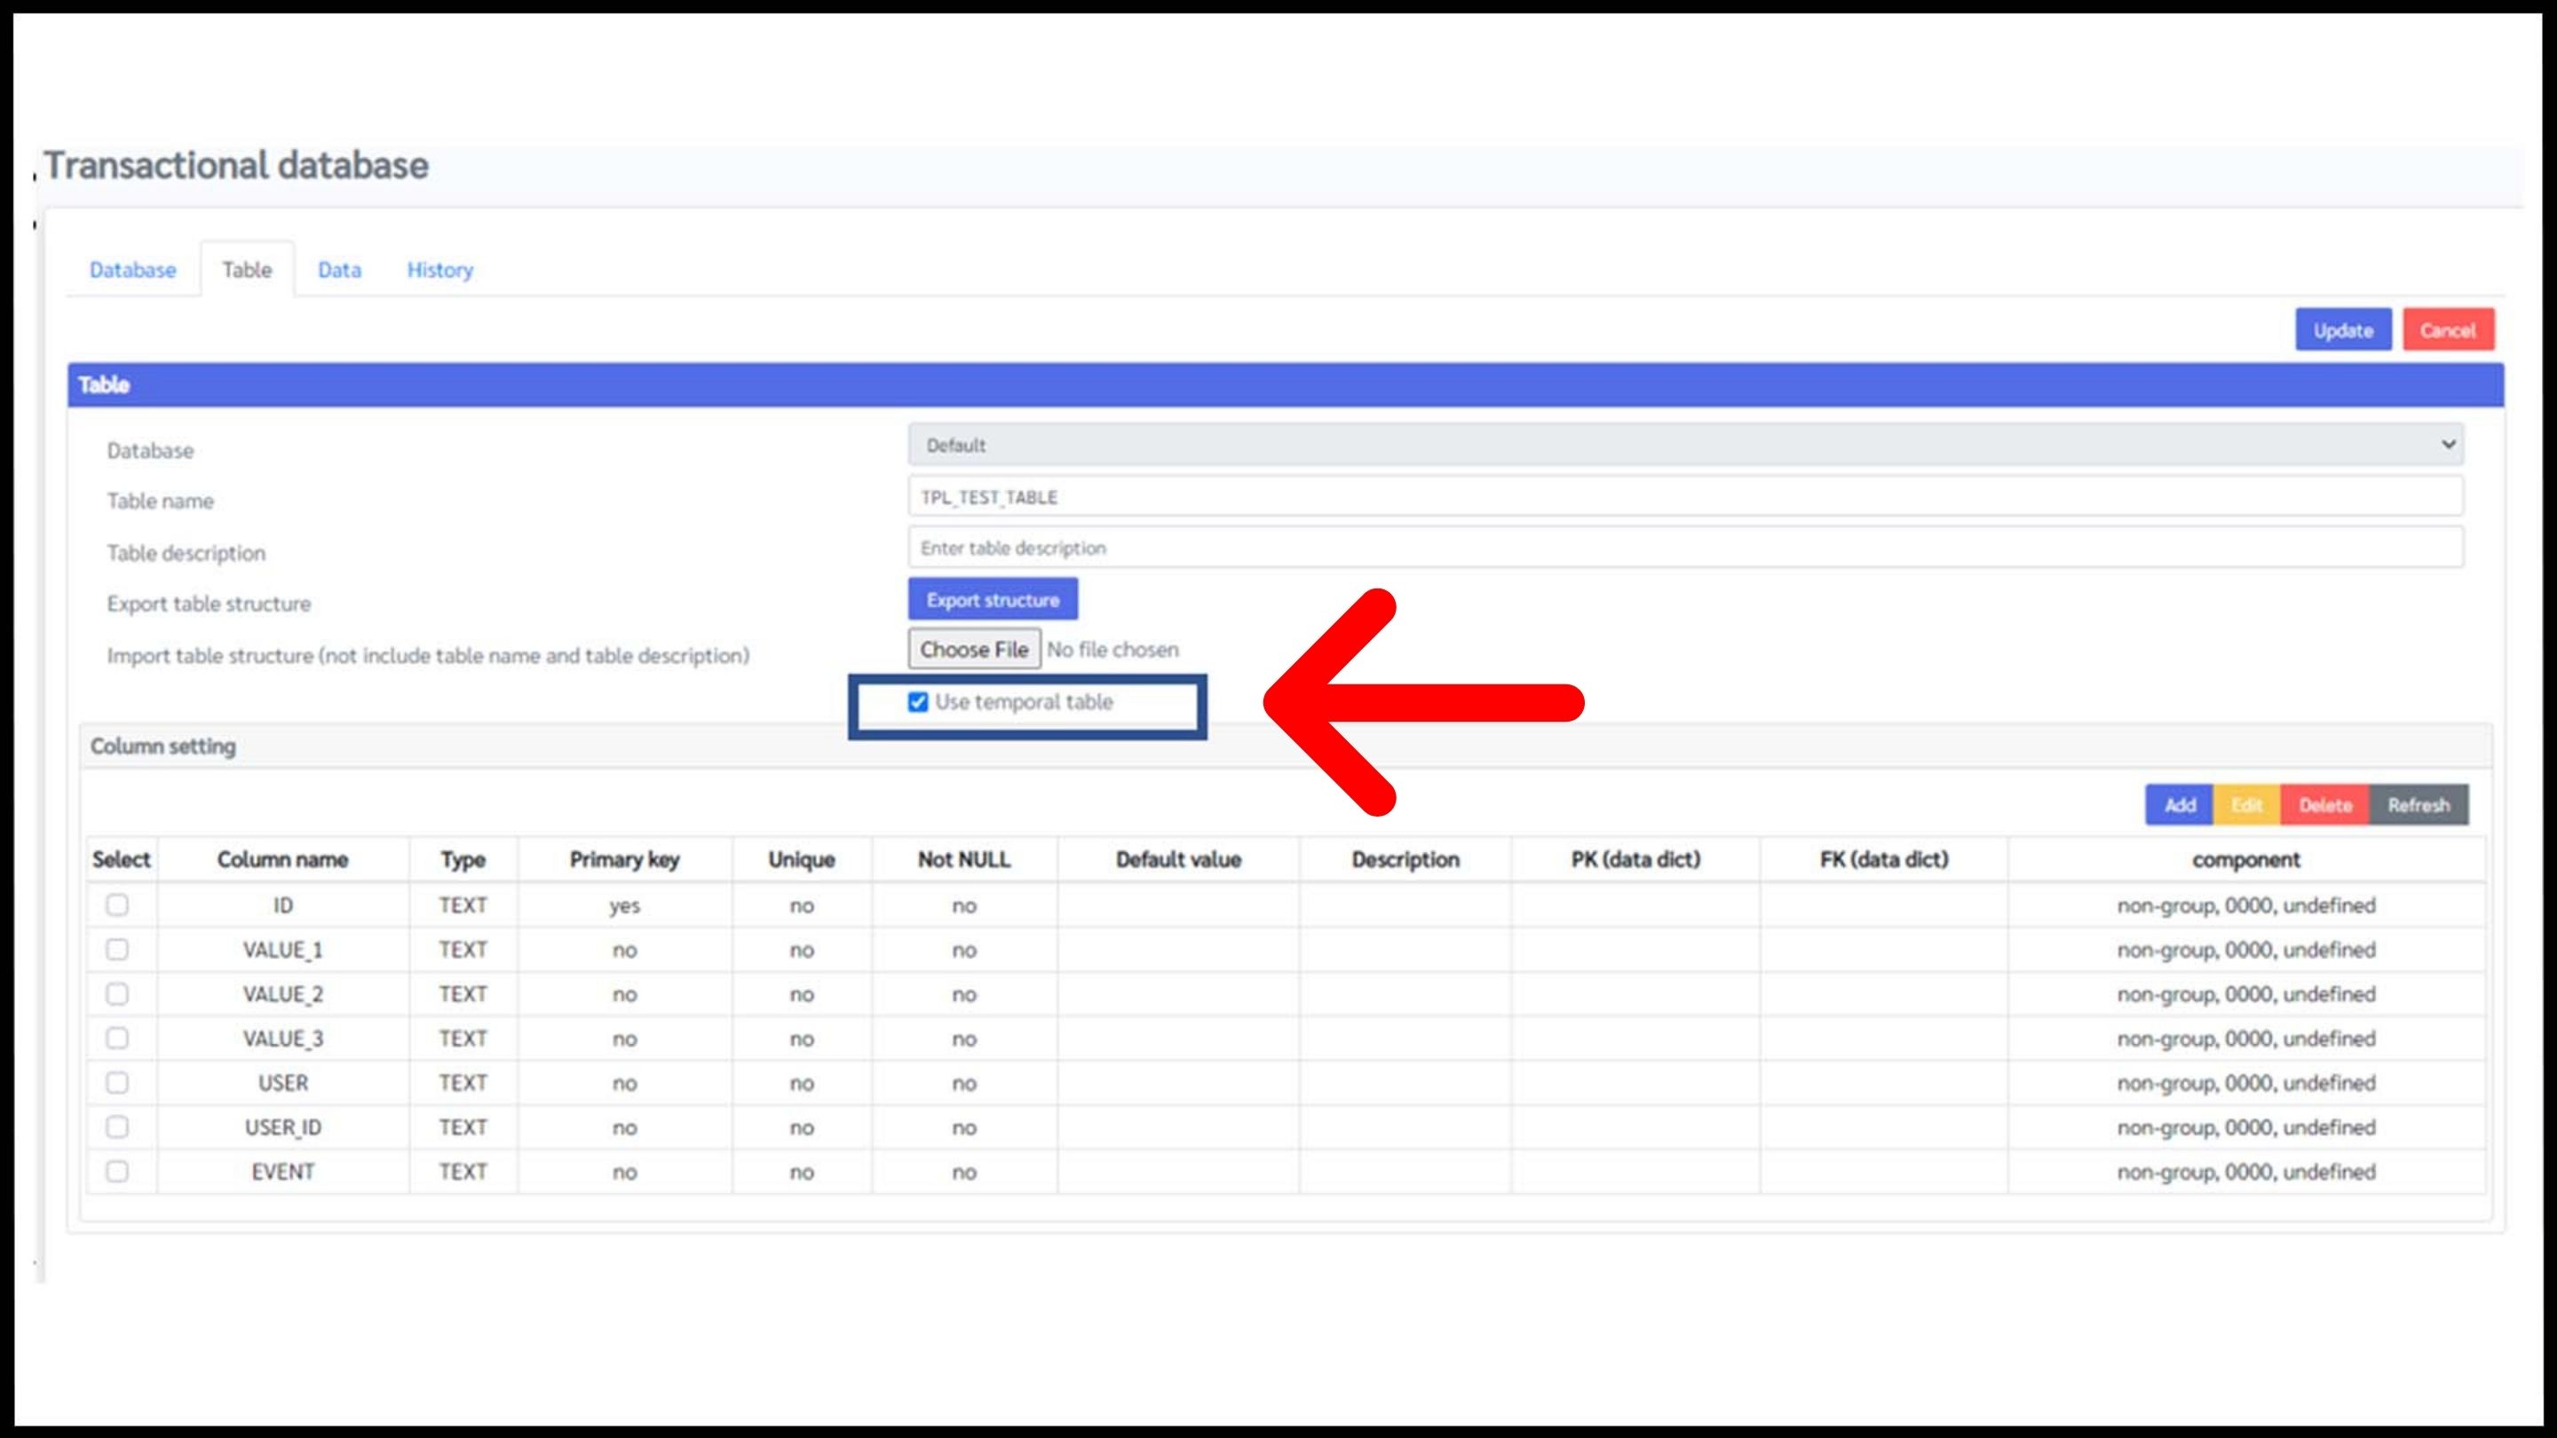Image resolution: width=2557 pixels, height=1438 pixels.
Task: Click the TEXT type cell in USER row
Action: pyautogui.click(x=463, y=1083)
